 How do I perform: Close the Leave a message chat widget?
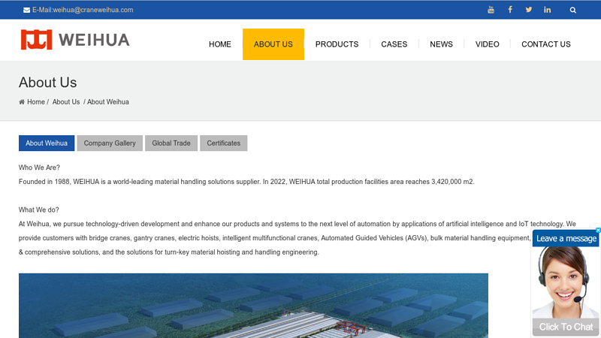pos(598,231)
